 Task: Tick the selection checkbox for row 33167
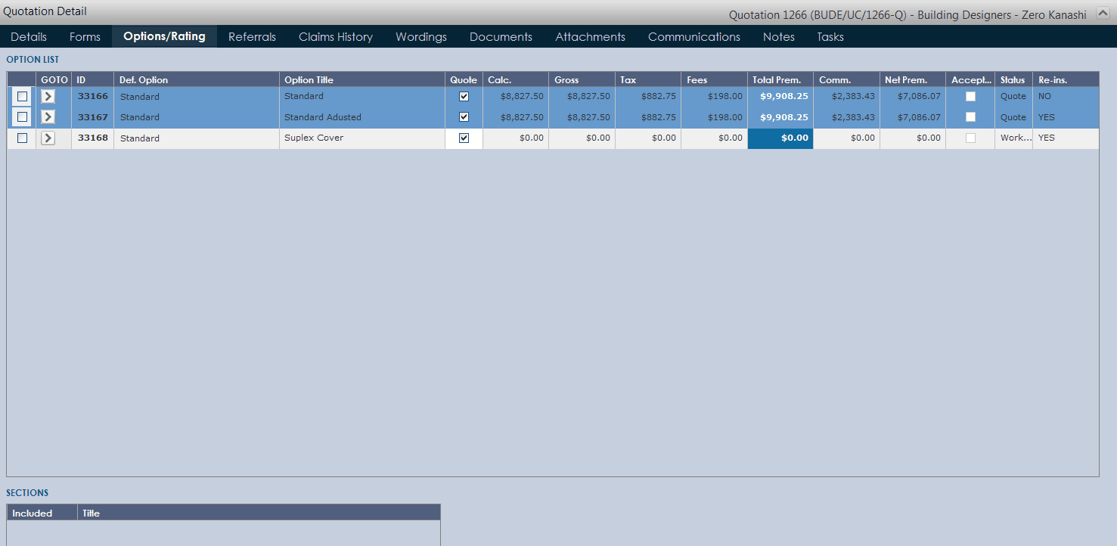pos(22,116)
